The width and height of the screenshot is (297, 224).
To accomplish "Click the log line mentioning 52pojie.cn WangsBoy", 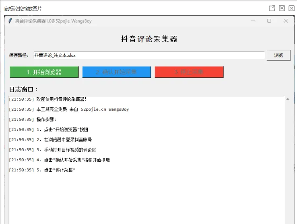I will [x=69, y=109].
